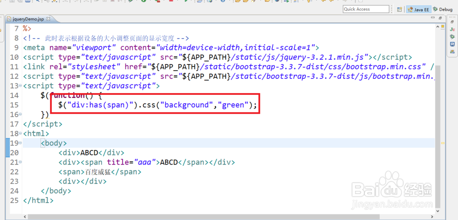
Task: Click the span text 百度威猛 on line 22
Action: click(98, 172)
